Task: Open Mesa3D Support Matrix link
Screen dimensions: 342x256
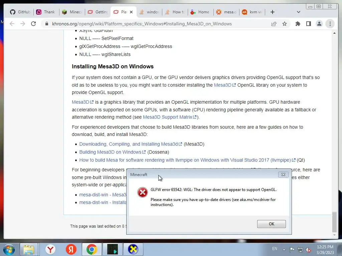Action: pos(170,117)
